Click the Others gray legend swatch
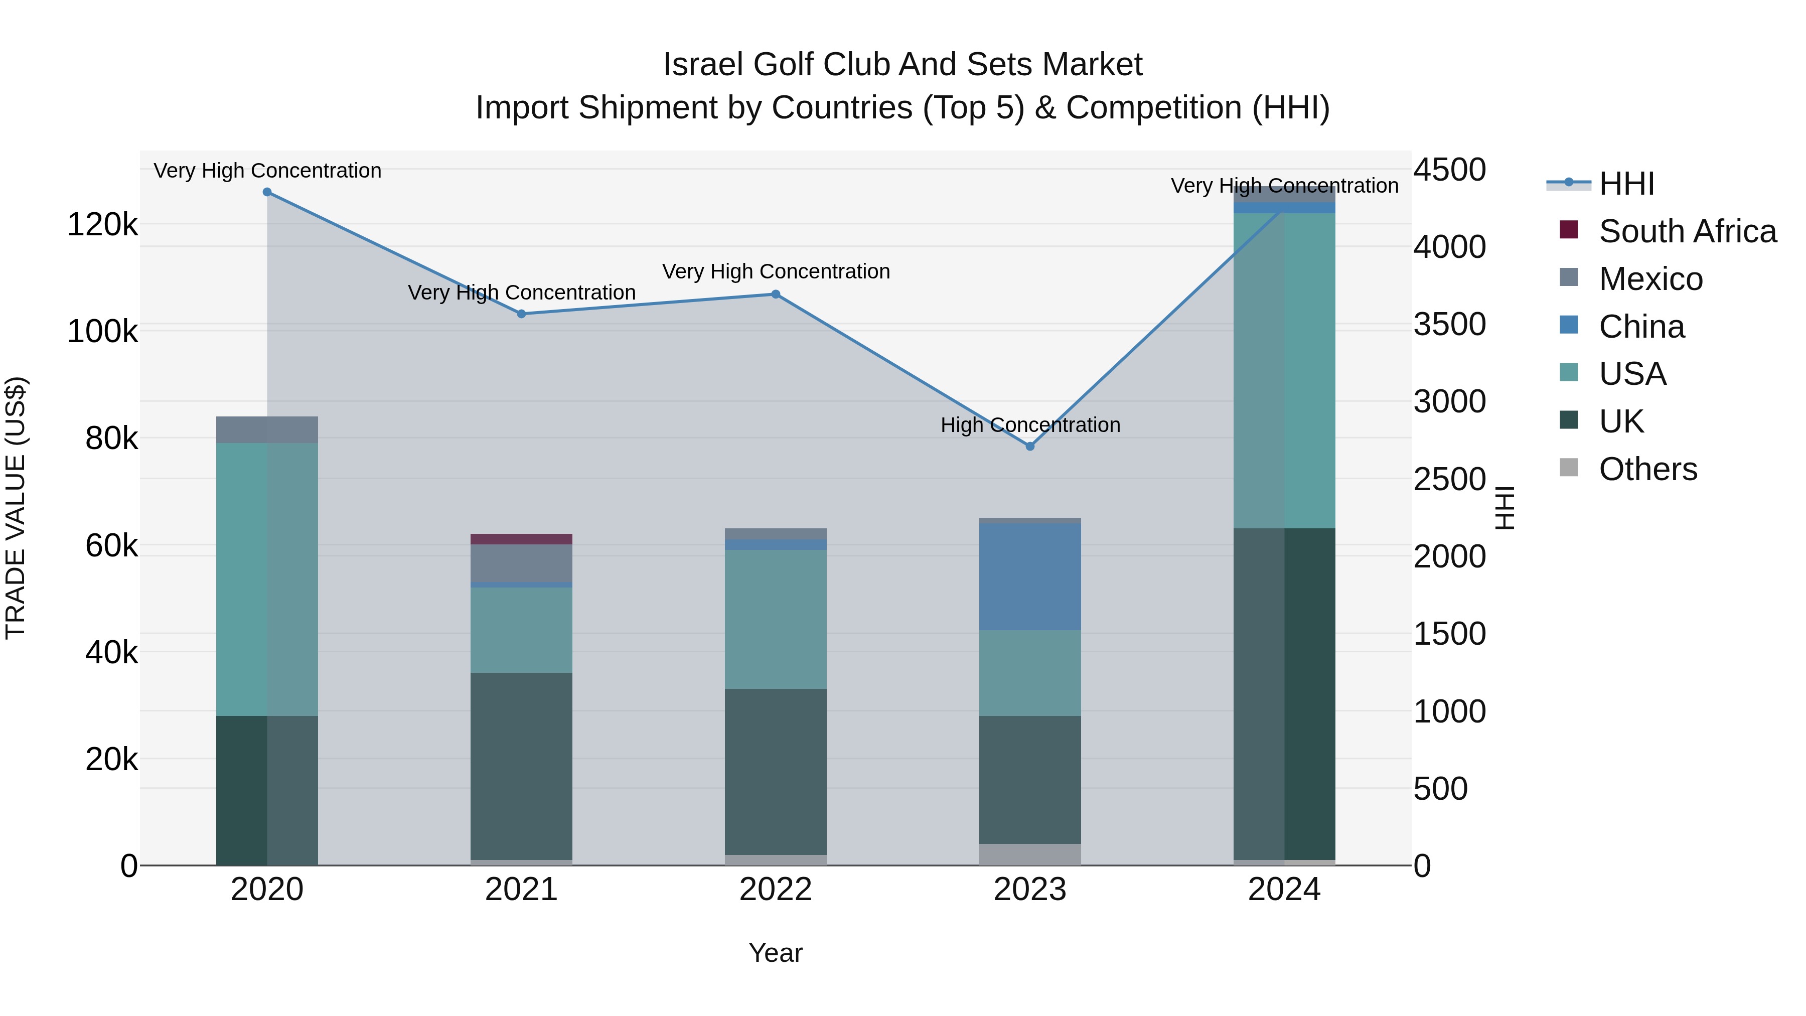Screen dimensions: 1806x1016 pos(1569,467)
